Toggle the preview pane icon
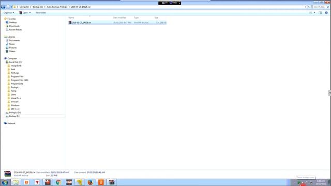Screen dimensions: 331x186 (x=320, y=13)
